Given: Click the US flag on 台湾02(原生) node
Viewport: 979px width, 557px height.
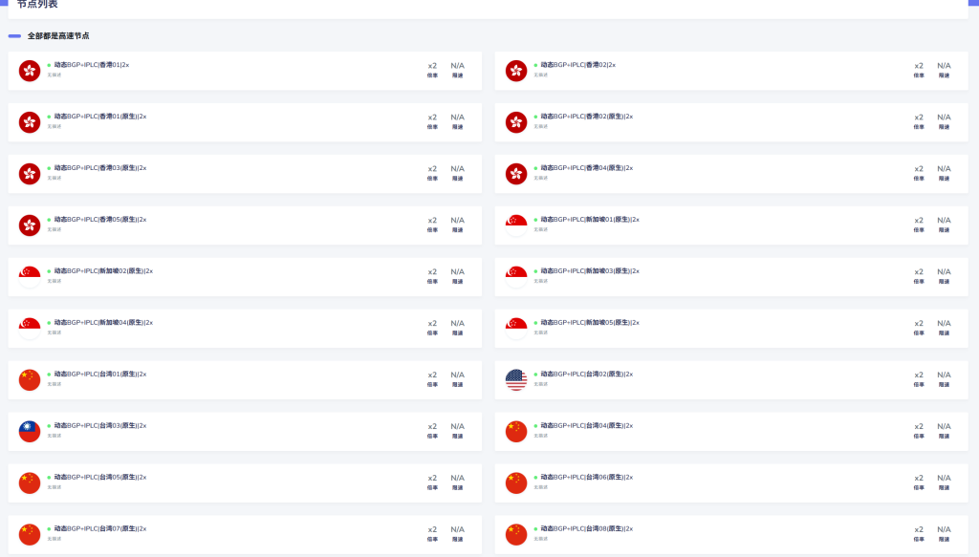Looking at the screenshot, I should (x=516, y=380).
